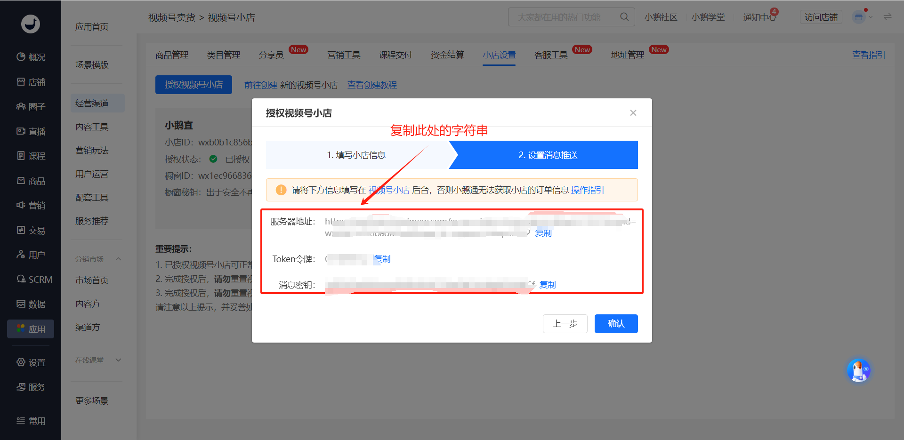Screen dimensions: 904x440
Task: Open 商品 in the sidebar
Action: coord(31,181)
